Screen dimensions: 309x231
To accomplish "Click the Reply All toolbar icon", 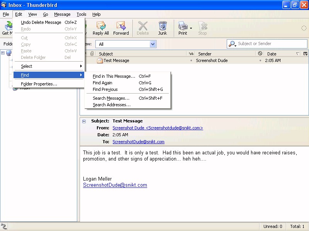I will click(x=101, y=28).
